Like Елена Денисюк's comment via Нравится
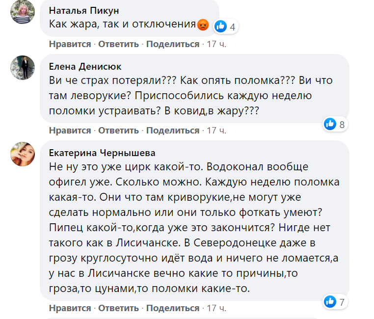374x319 pixels. [x=70, y=131]
